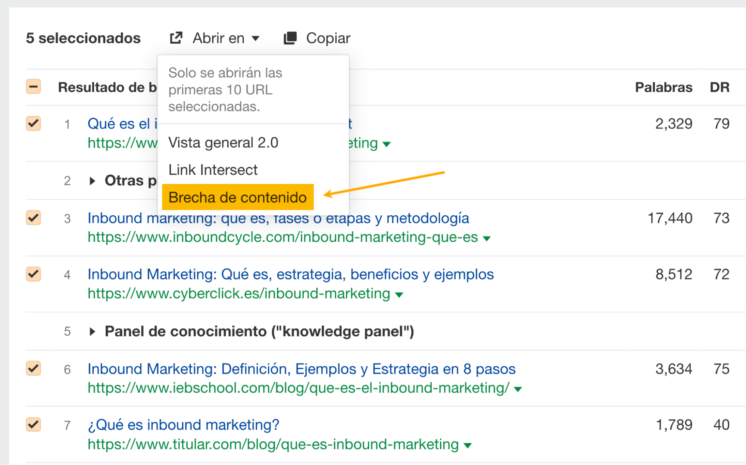The image size is (746, 465).
Task: Choose "Link Intersect" in the open menu
Action: [x=213, y=170]
